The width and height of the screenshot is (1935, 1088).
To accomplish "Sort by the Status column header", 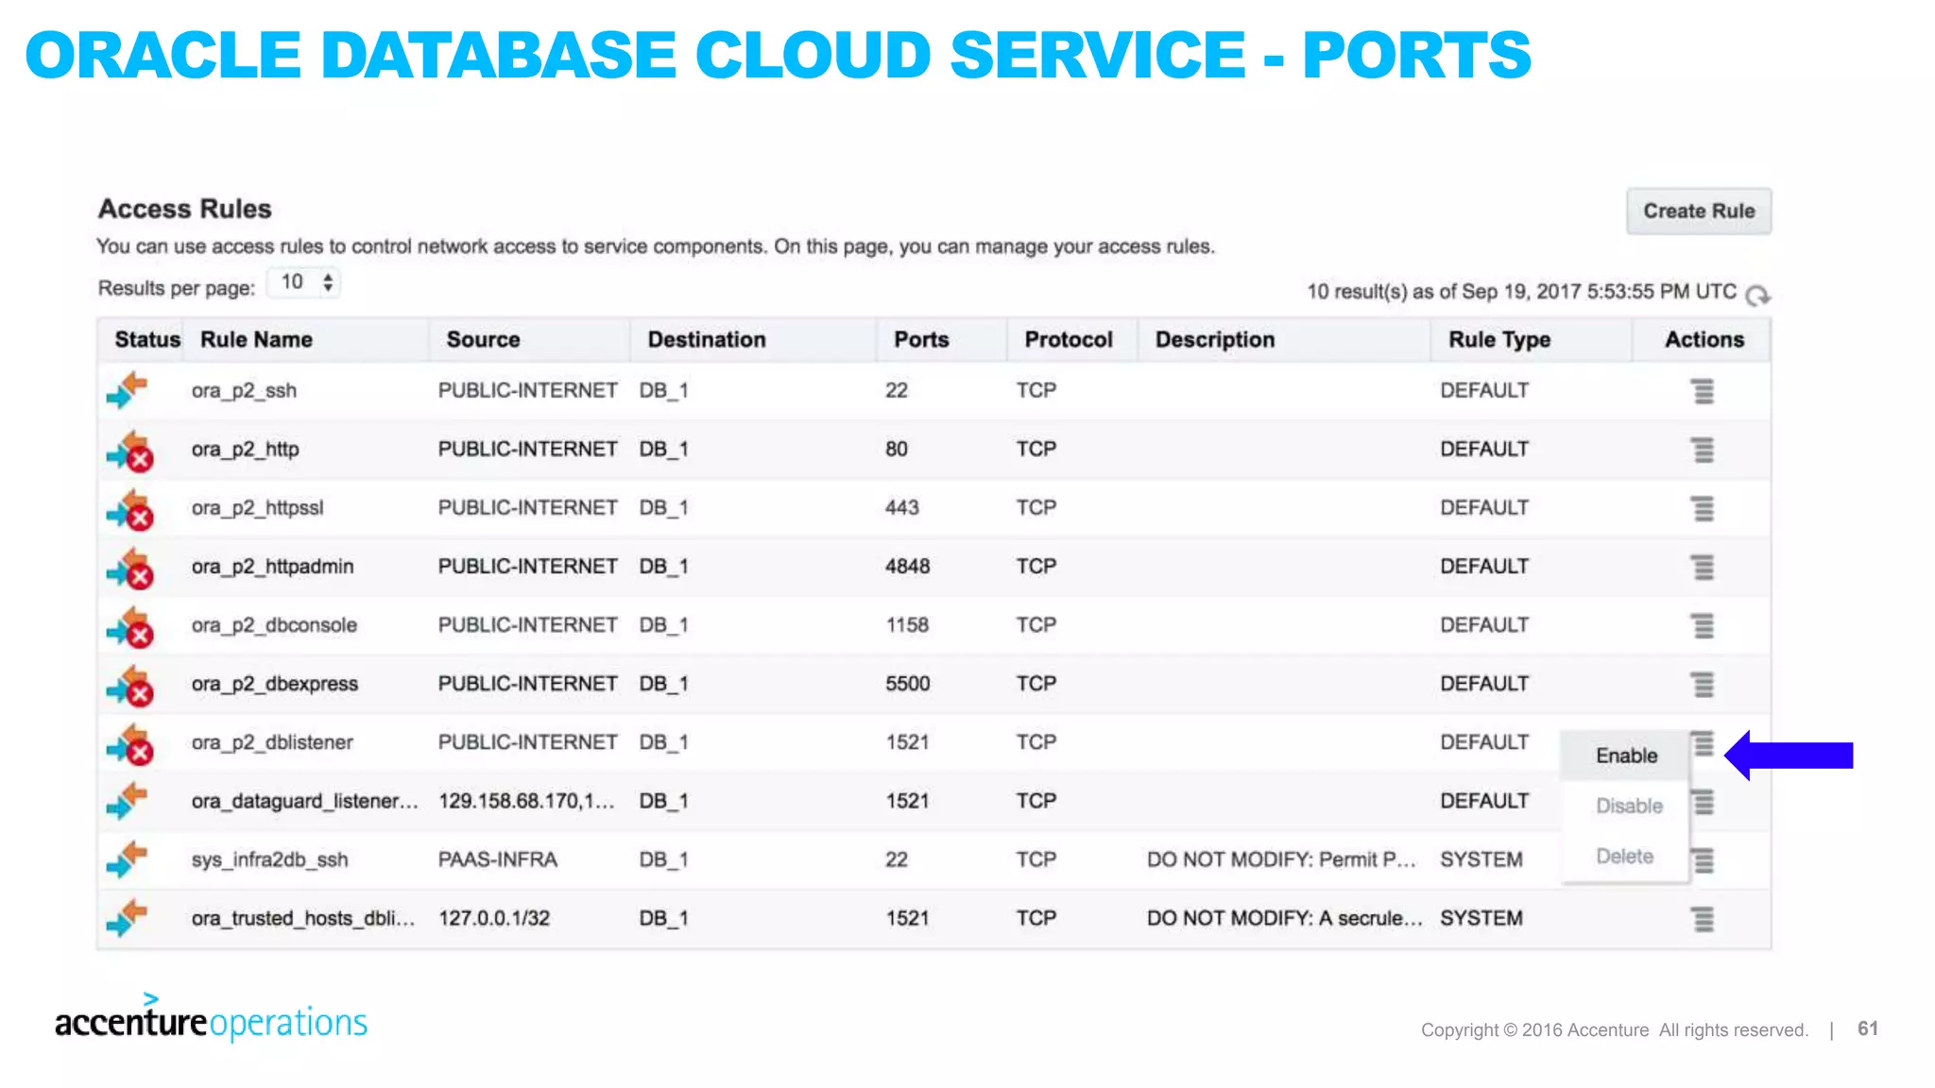I will coord(146,340).
